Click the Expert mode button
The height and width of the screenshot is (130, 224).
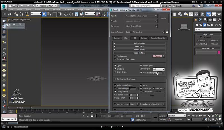coord(157,56)
